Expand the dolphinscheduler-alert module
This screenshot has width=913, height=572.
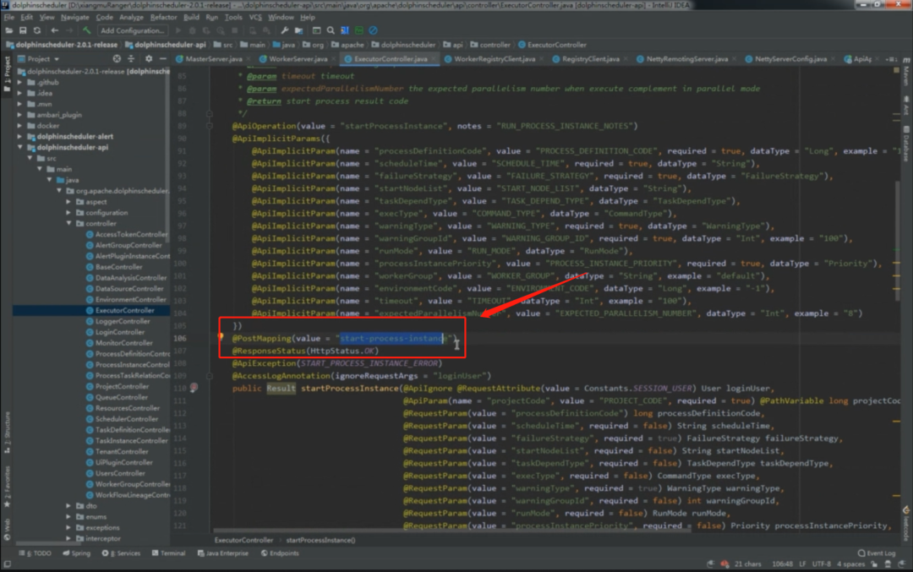pos(20,136)
